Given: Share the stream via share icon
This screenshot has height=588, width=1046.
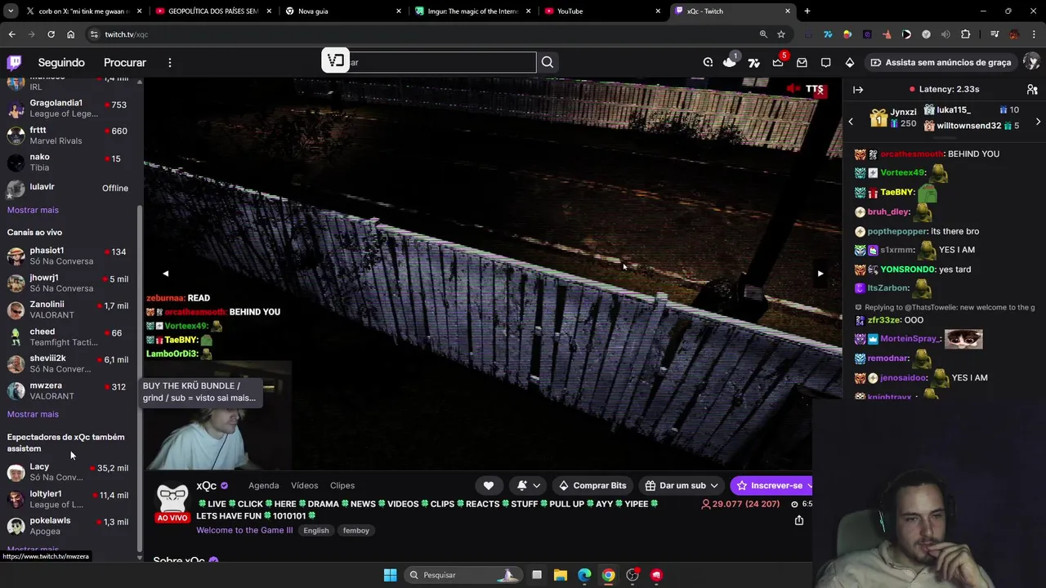Looking at the screenshot, I should 799,520.
